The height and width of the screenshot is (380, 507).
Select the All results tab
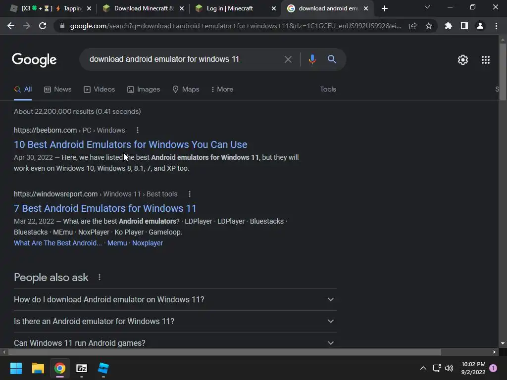[x=23, y=90]
